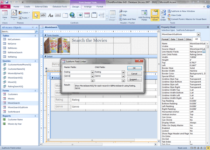Switch to the ribbon Format tab

pos(100,6)
